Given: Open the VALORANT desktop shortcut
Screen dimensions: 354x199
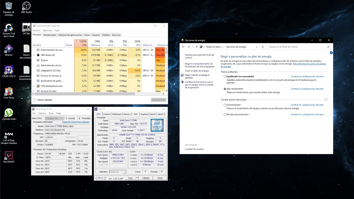Looking at the screenshot, I should tap(9, 157).
